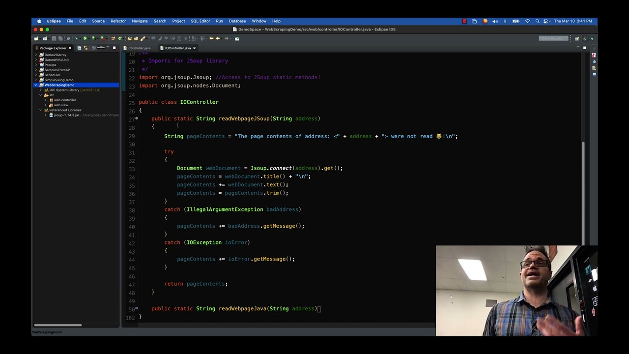Click the top icon in right trim bar
The height and width of the screenshot is (354, 629).
[594, 55]
